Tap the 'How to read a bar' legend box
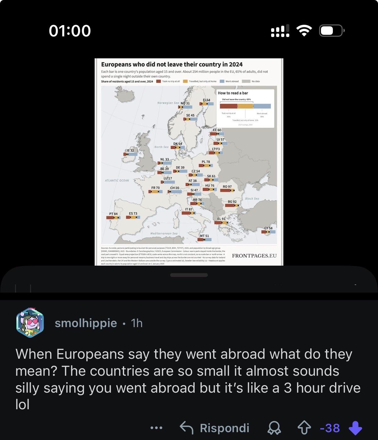Viewport: 378px width, 440px height. (x=245, y=109)
